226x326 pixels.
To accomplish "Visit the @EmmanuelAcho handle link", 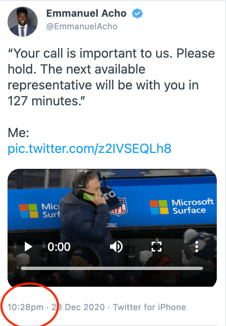I will (82, 26).
